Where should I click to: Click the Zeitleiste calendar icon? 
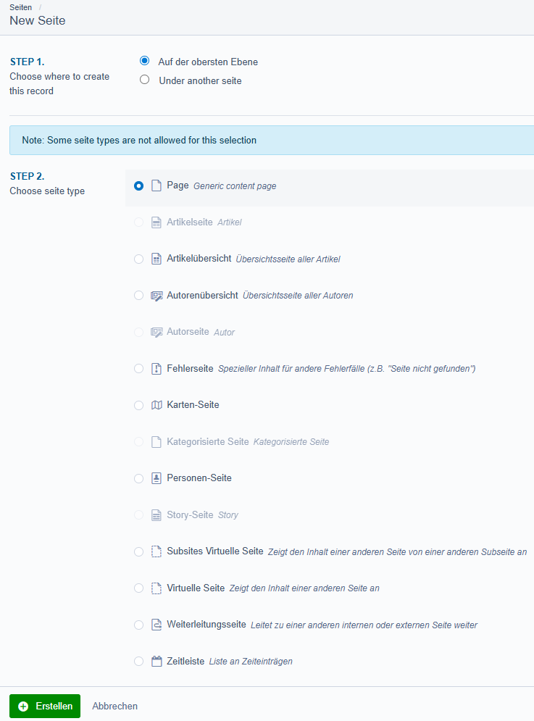tap(156, 661)
